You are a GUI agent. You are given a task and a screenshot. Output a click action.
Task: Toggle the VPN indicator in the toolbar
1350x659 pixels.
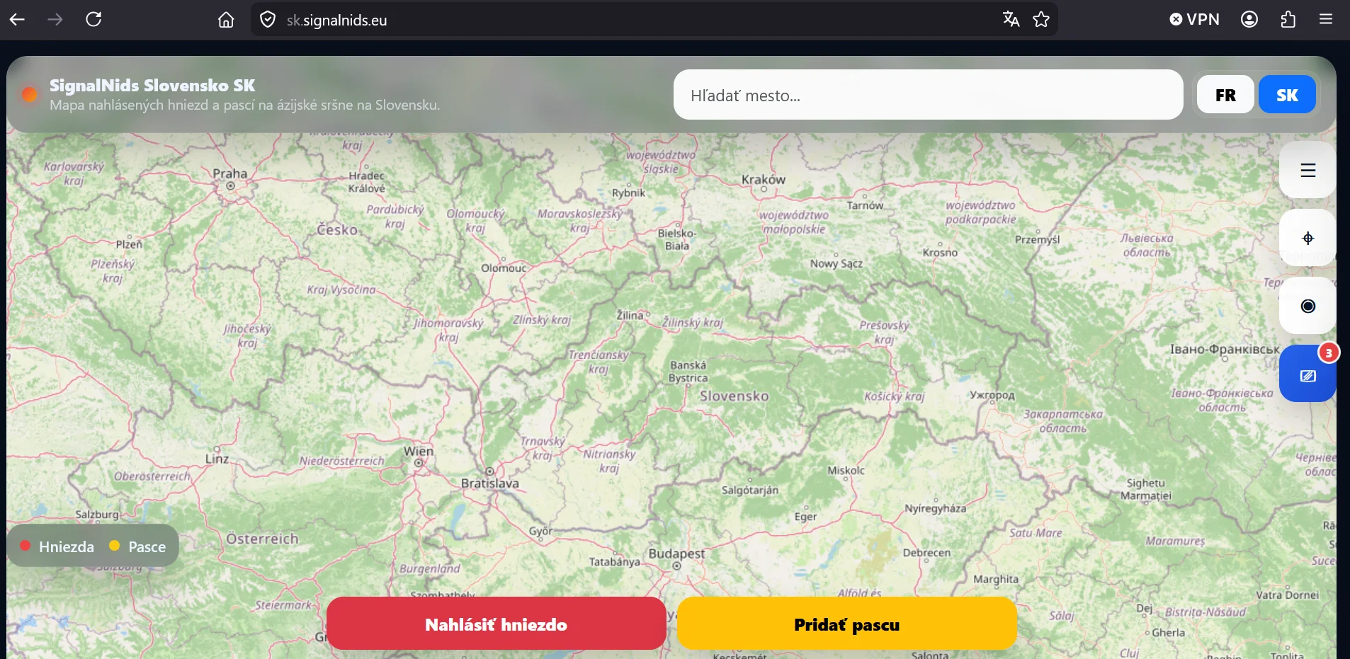pyautogui.click(x=1194, y=20)
